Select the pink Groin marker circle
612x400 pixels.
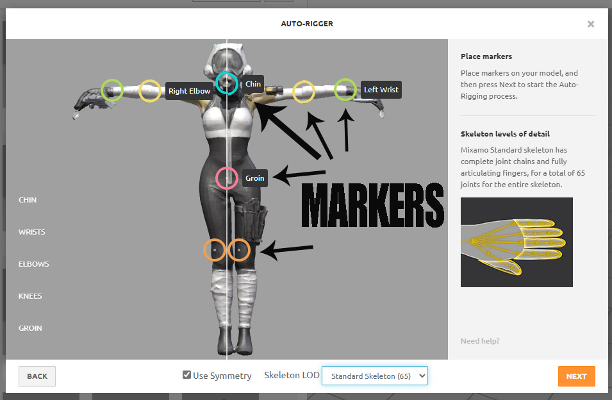[x=227, y=178]
